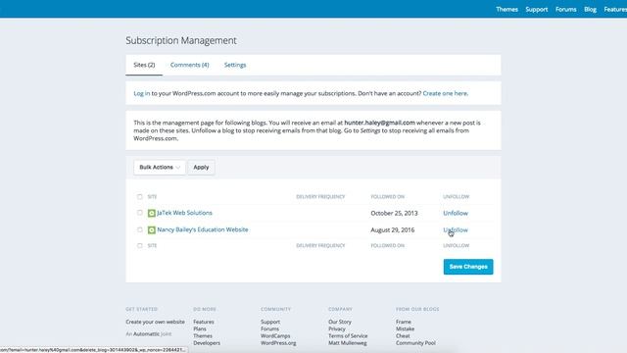Click the Subscription Management heading

pos(181,40)
